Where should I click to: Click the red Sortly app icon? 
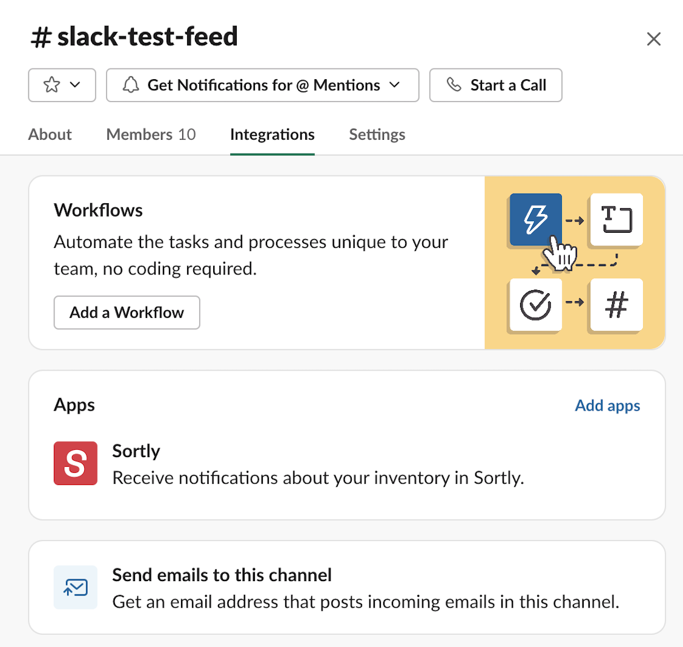pyautogui.click(x=75, y=463)
